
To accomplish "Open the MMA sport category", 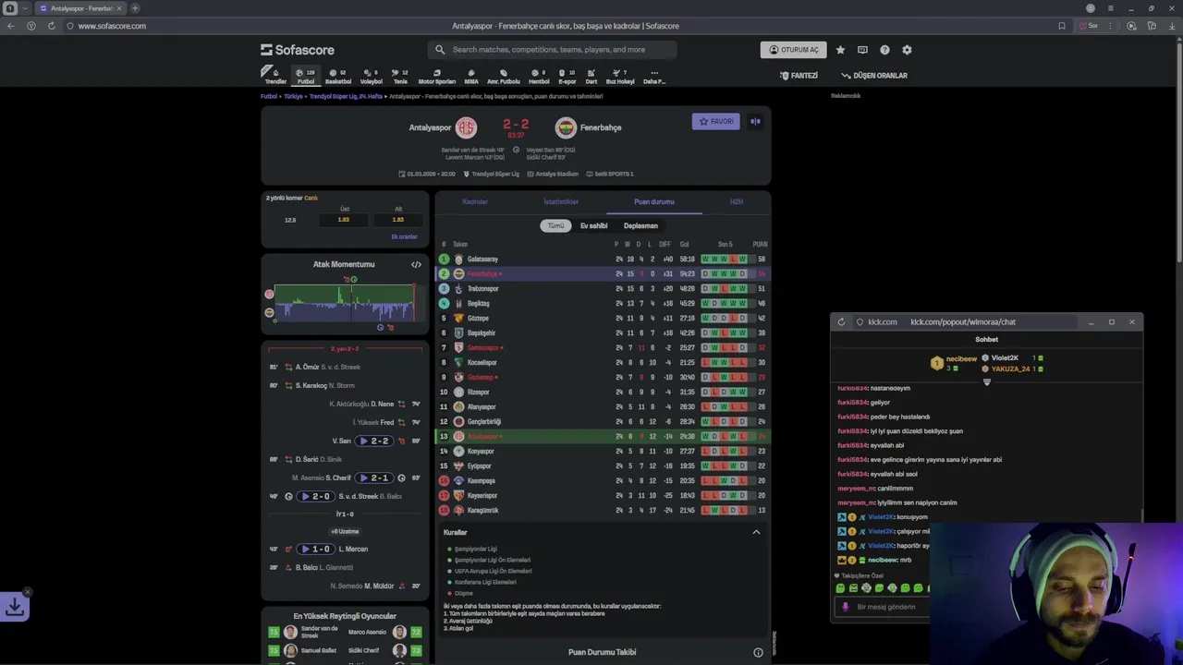I will (471, 76).
